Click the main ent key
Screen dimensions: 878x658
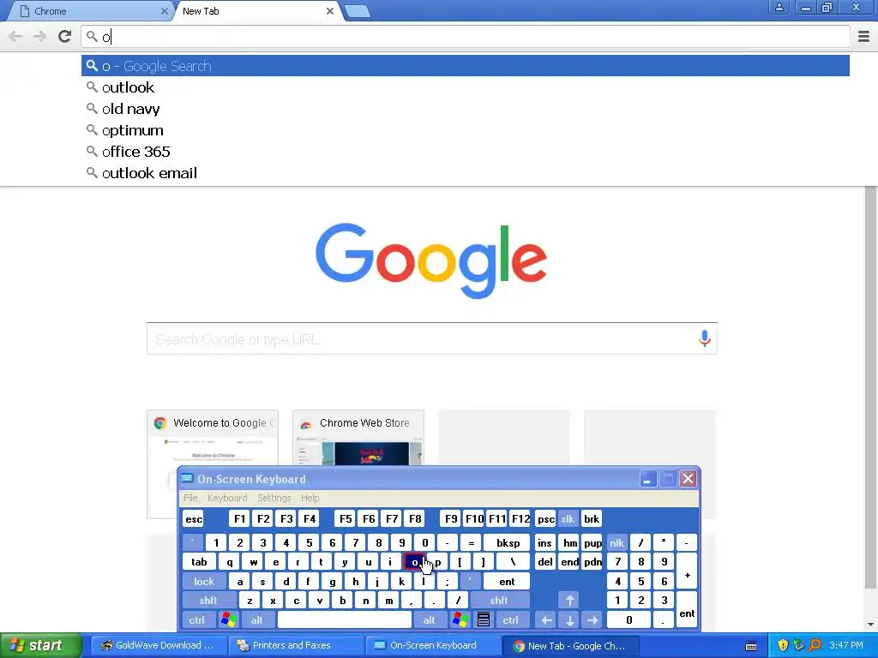coord(507,582)
